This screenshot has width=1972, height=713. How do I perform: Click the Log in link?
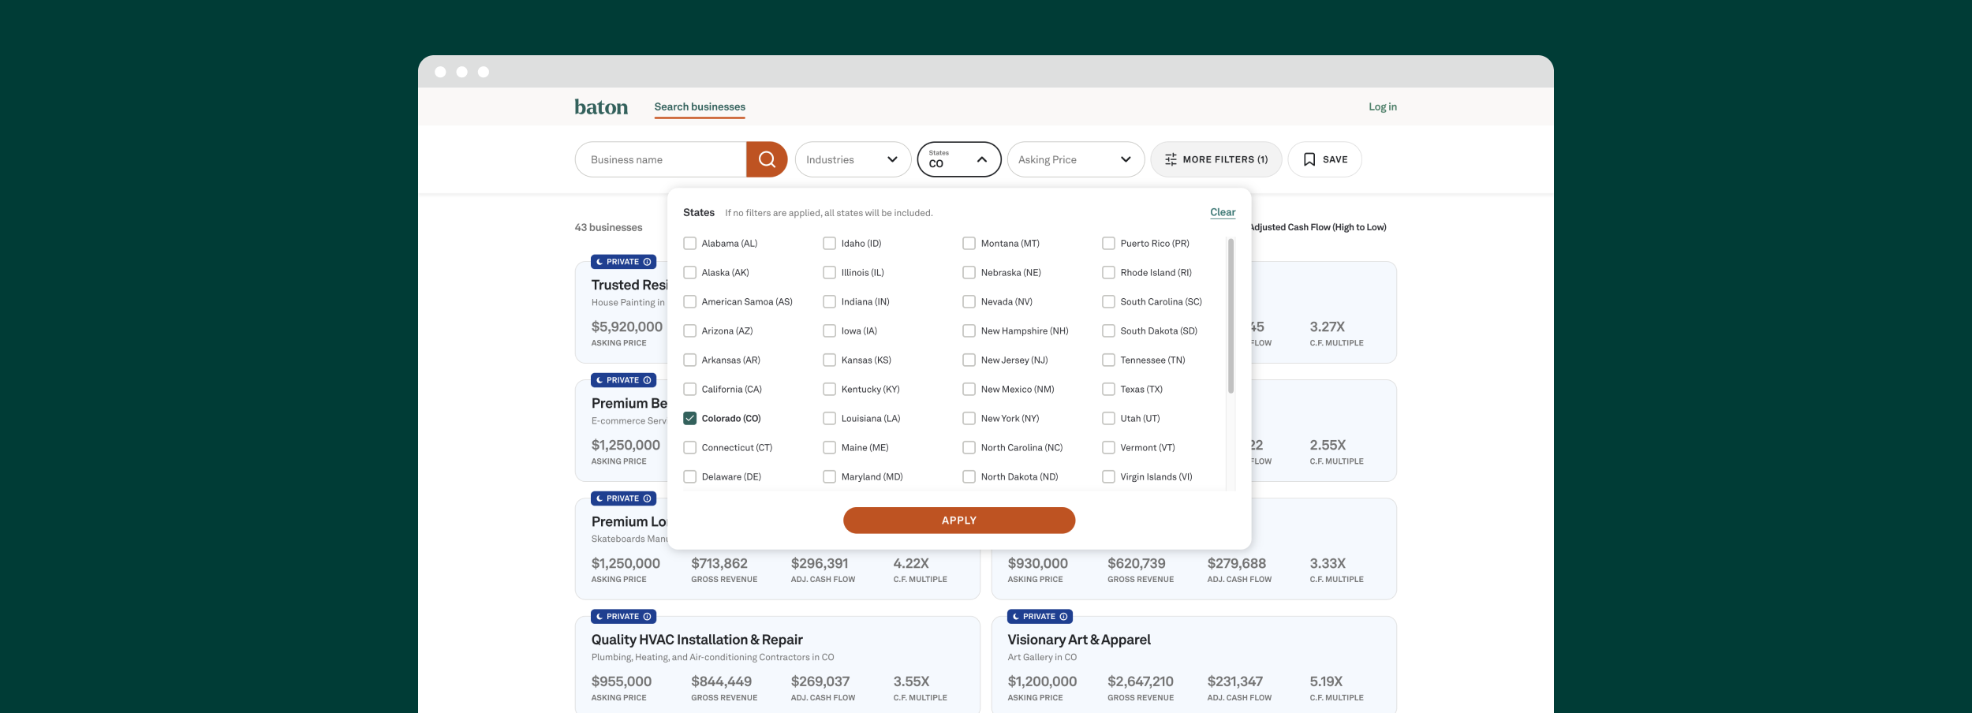click(1383, 107)
